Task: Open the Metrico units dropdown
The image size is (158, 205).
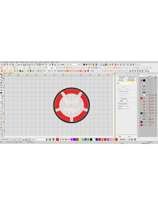Action: (x=45, y=71)
